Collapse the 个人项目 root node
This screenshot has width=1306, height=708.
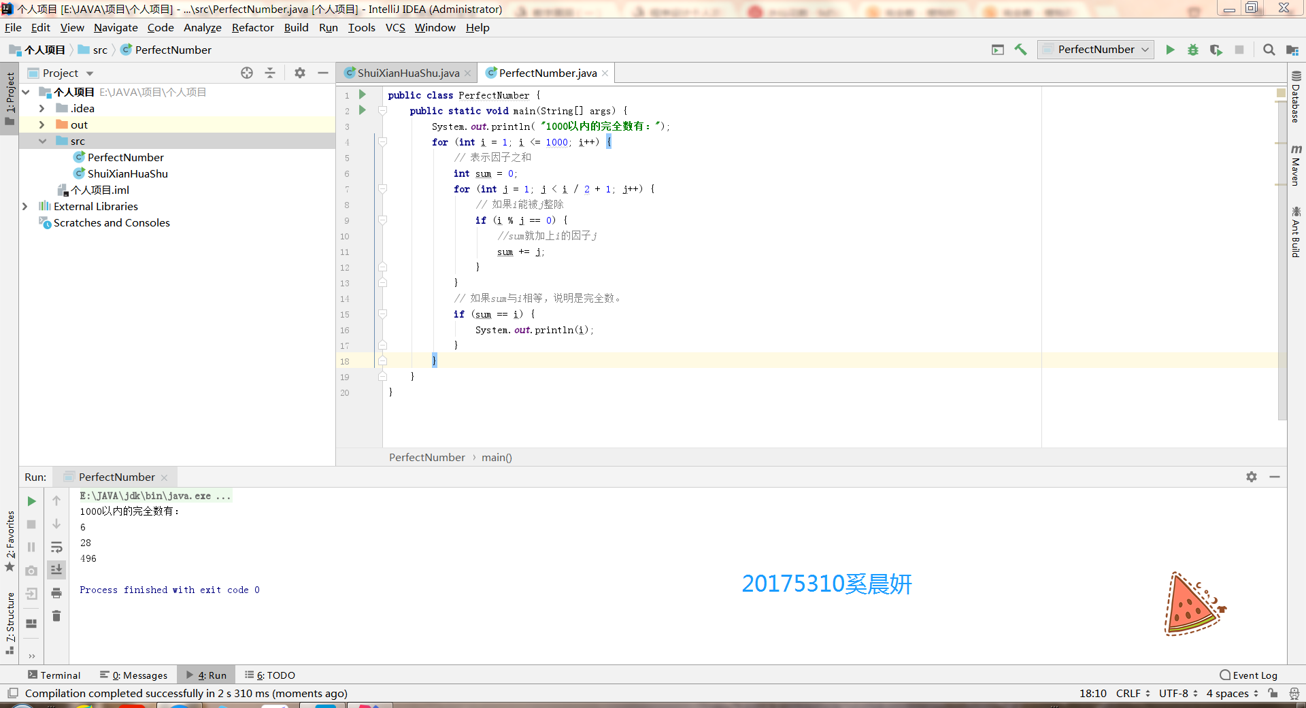coord(26,92)
